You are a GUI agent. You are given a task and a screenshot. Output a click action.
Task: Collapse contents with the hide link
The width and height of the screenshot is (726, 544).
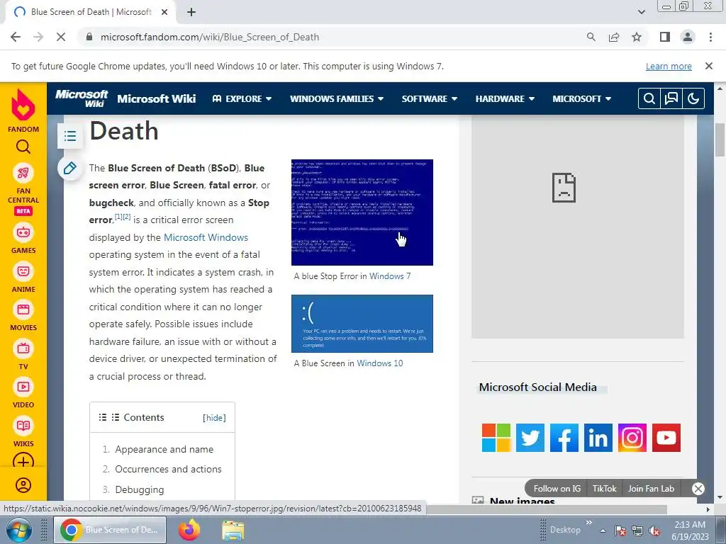click(214, 418)
